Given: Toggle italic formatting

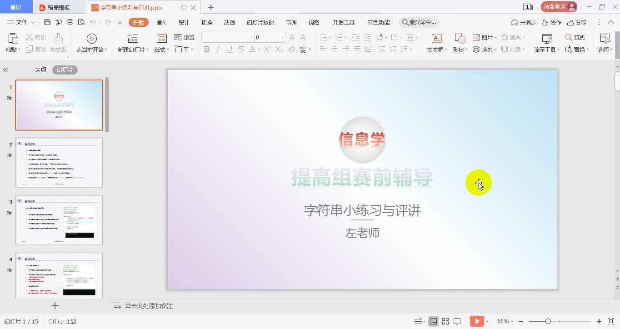Looking at the screenshot, I should (x=218, y=49).
